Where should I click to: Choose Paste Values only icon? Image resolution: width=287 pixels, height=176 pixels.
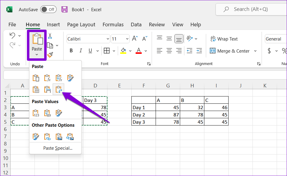(36, 113)
